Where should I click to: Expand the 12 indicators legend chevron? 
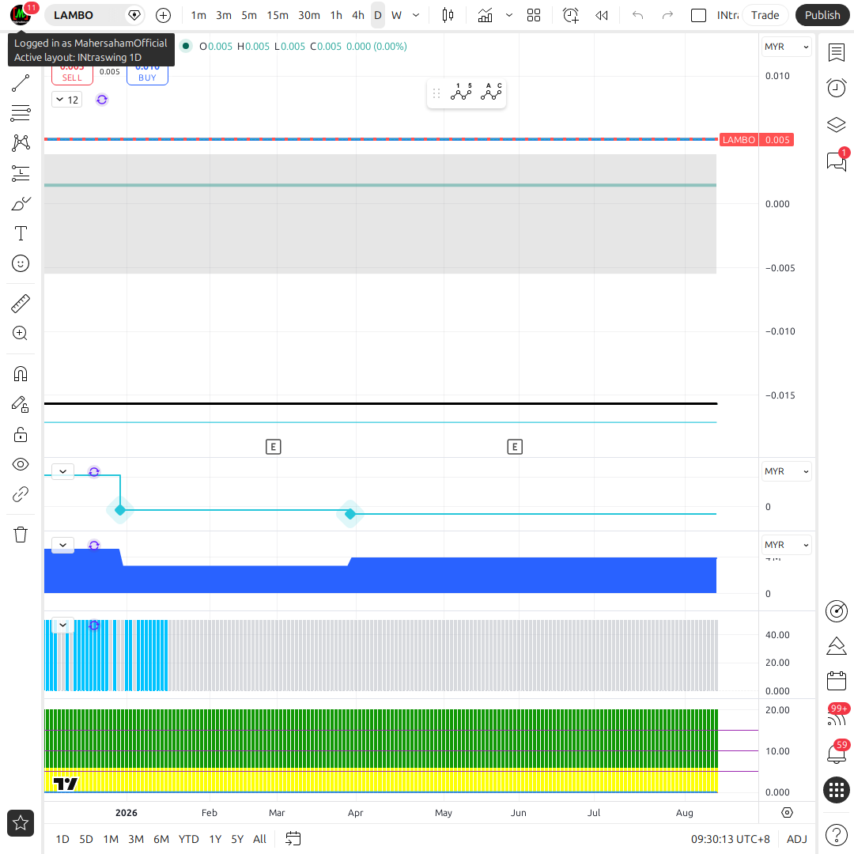coord(60,100)
